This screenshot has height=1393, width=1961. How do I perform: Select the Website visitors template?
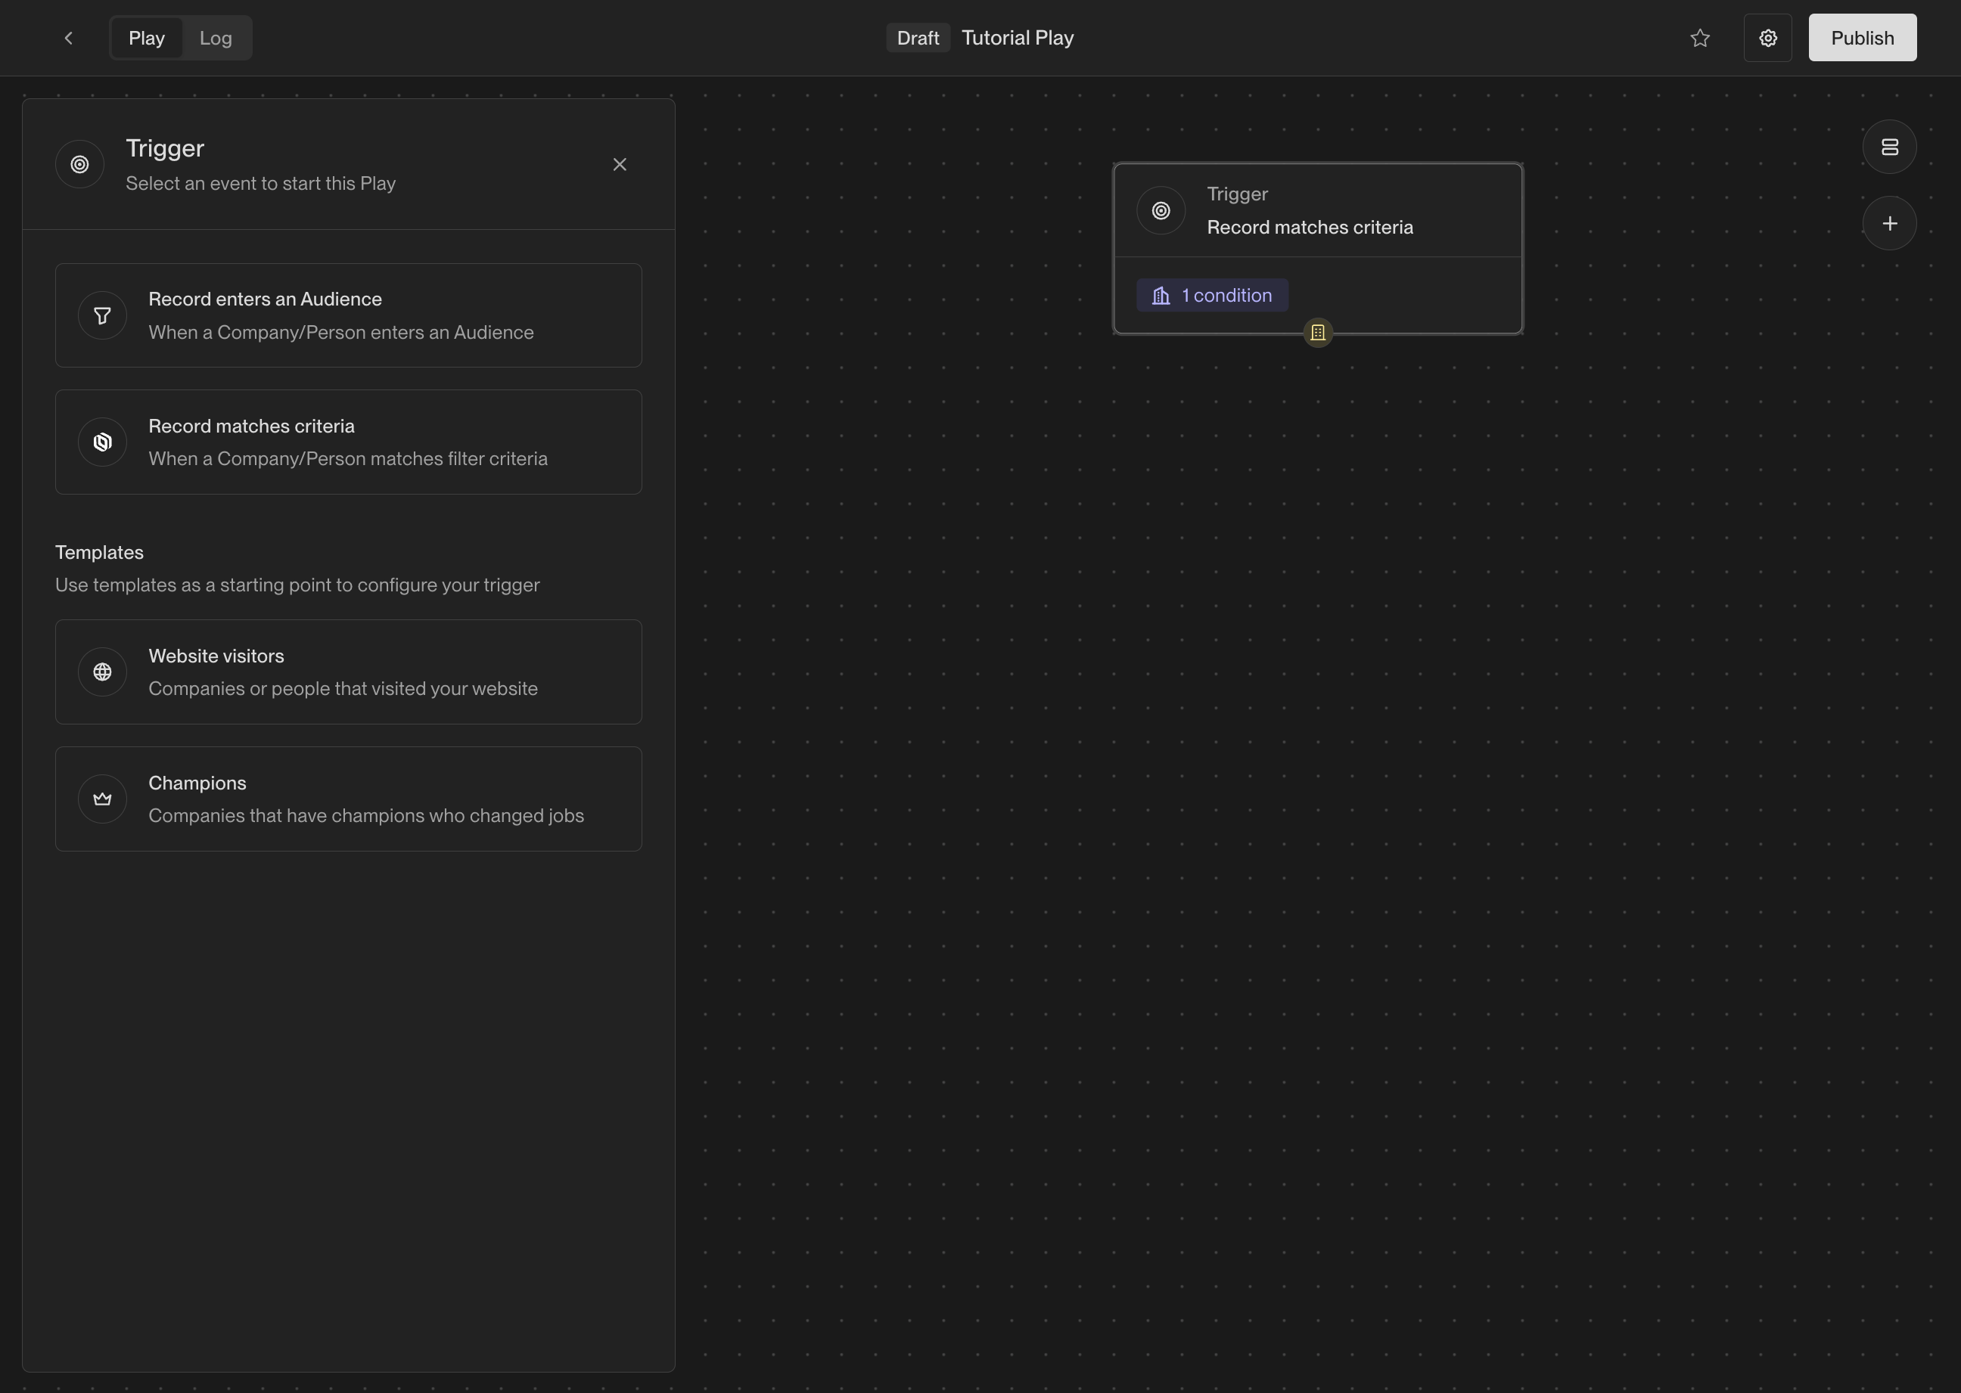(349, 672)
